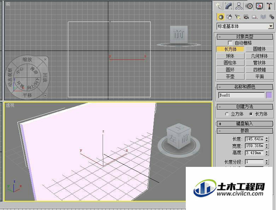
Task: Click the 长方体 primitive button
Action: (230, 49)
